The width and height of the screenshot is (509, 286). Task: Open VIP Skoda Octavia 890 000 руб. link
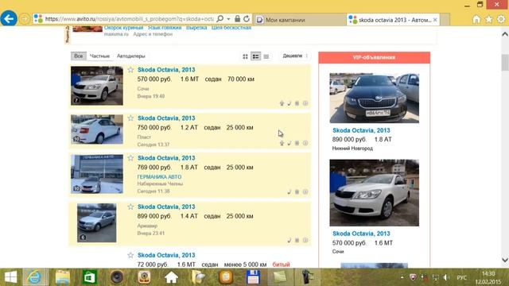[361, 130]
